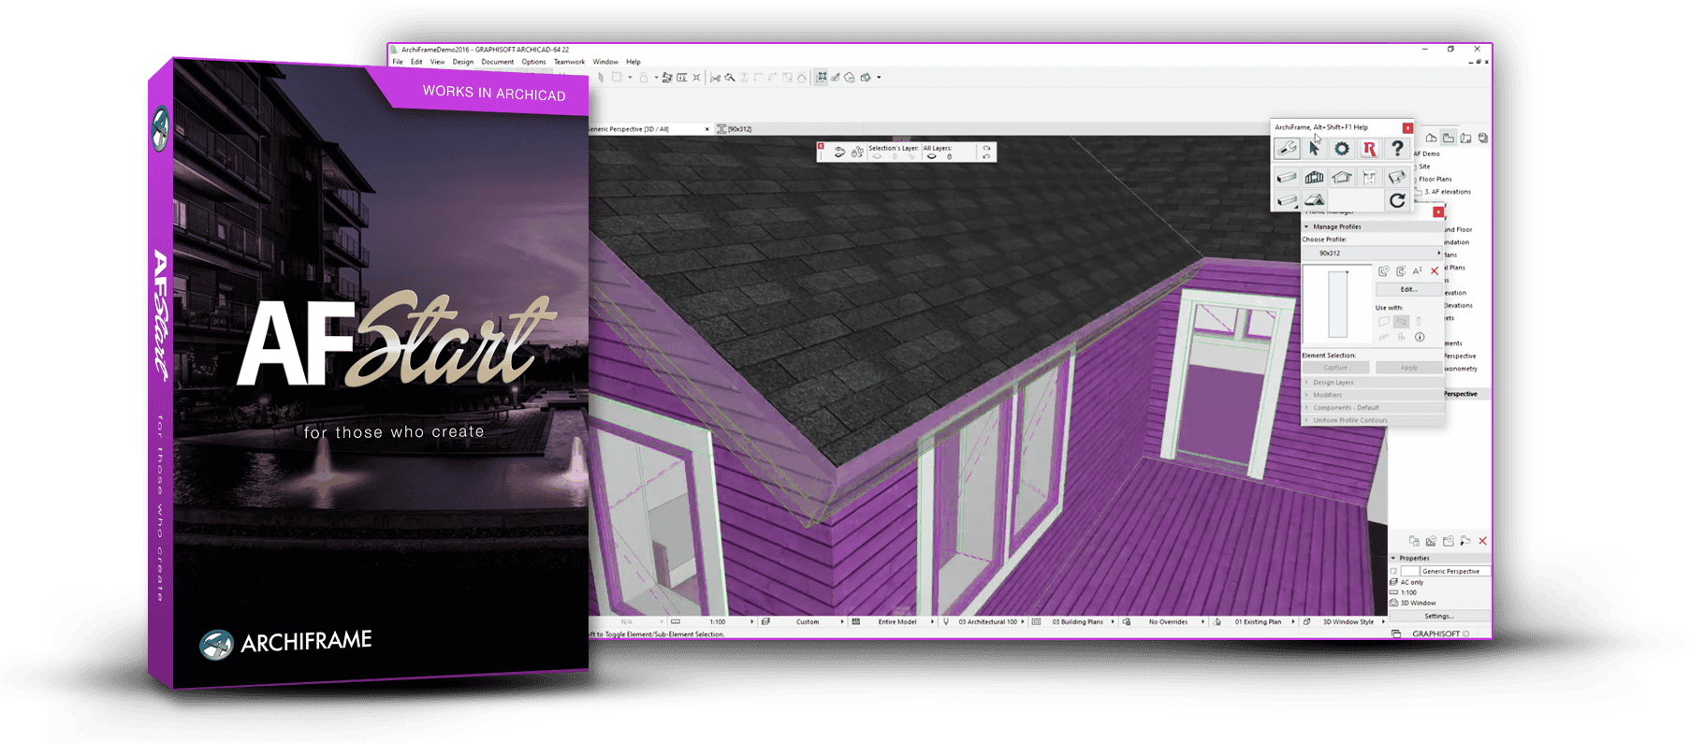This screenshot has height=743, width=1690.
Task: Toggle All Layers eye visibility
Action: click(x=931, y=156)
